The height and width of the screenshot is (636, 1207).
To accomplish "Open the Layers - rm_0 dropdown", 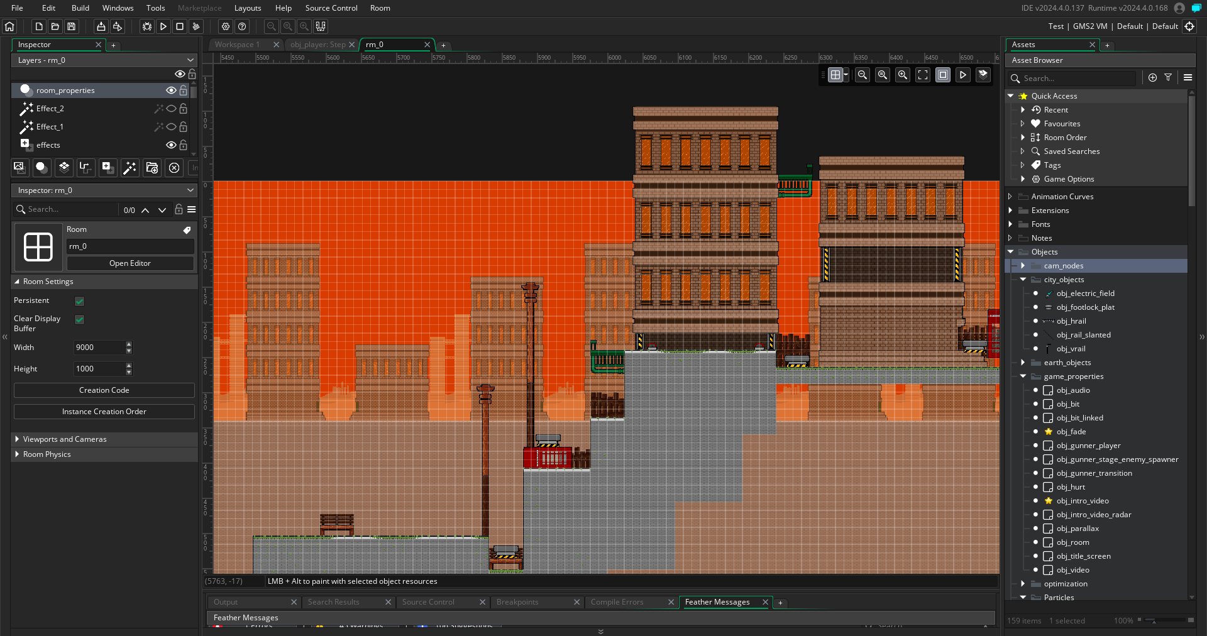I will click(x=104, y=60).
